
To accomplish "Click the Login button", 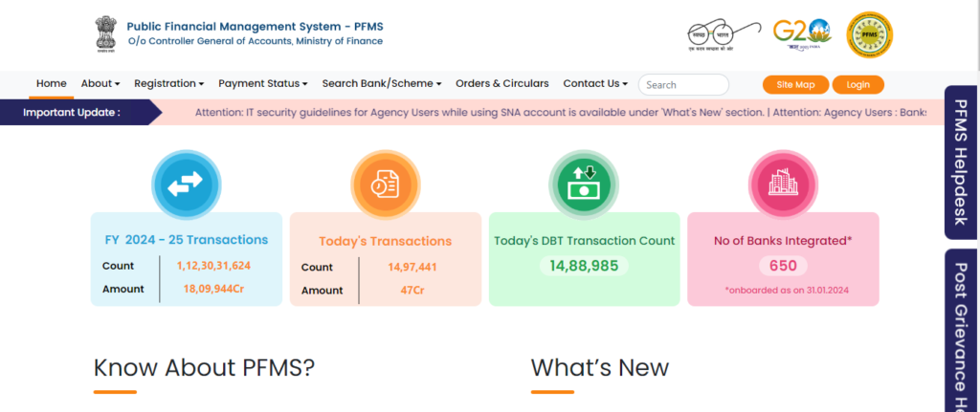I will (857, 85).
